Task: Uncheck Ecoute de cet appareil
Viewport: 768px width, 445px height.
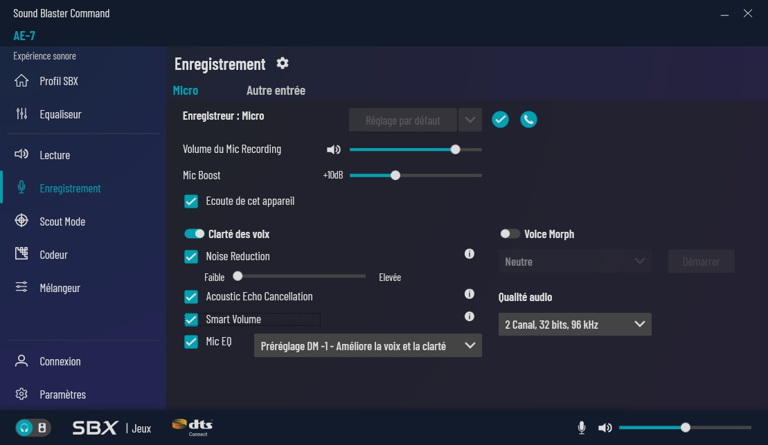Action: [x=191, y=201]
